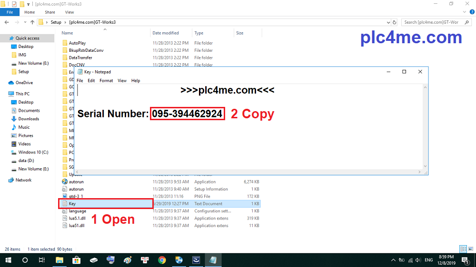Viewport: 476px width, 267px height.
Task: Open Downloads under This PC
Action: click(x=29, y=119)
